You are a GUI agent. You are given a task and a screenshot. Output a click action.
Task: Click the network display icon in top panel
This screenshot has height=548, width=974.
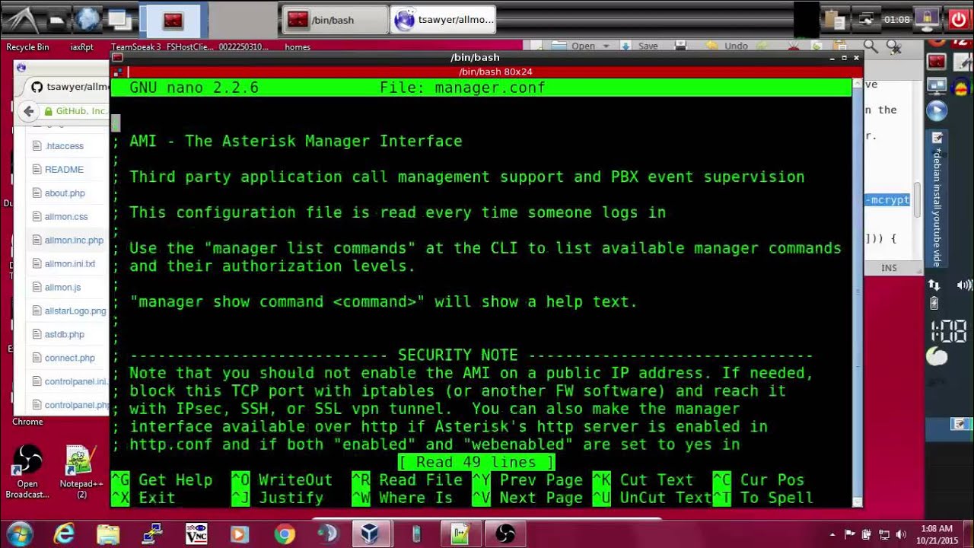tap(865, 19)
